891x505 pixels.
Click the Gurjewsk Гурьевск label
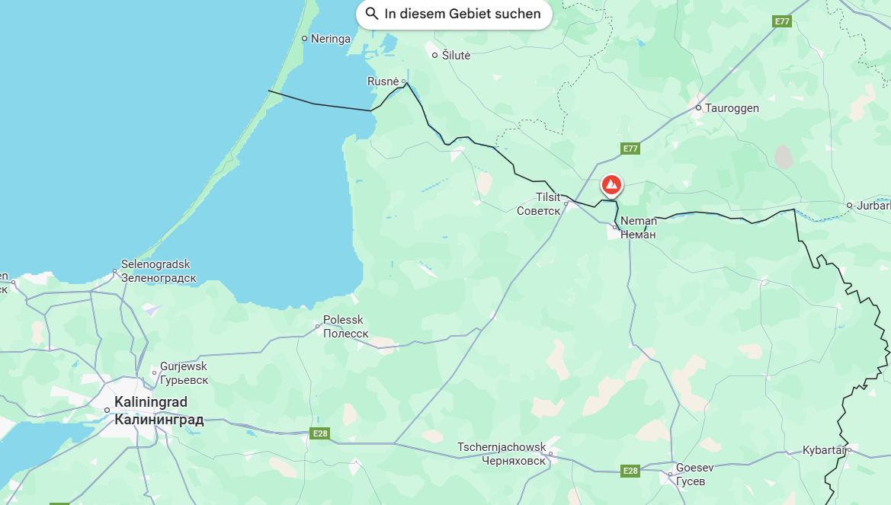tap(184, 373)
